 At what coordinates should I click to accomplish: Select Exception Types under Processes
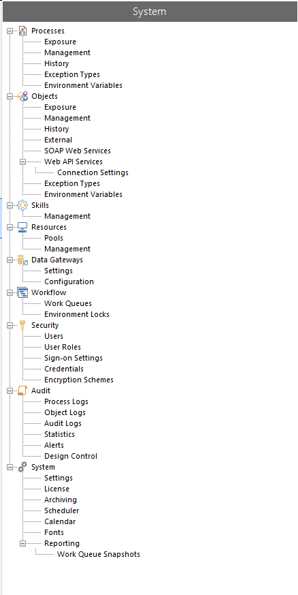click(x=72, y=74)
